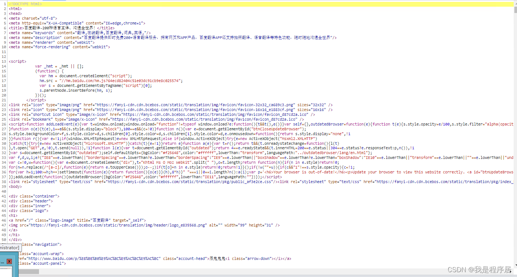Click the hm.src hm.baidu.com line

click(x=111, y=81)
